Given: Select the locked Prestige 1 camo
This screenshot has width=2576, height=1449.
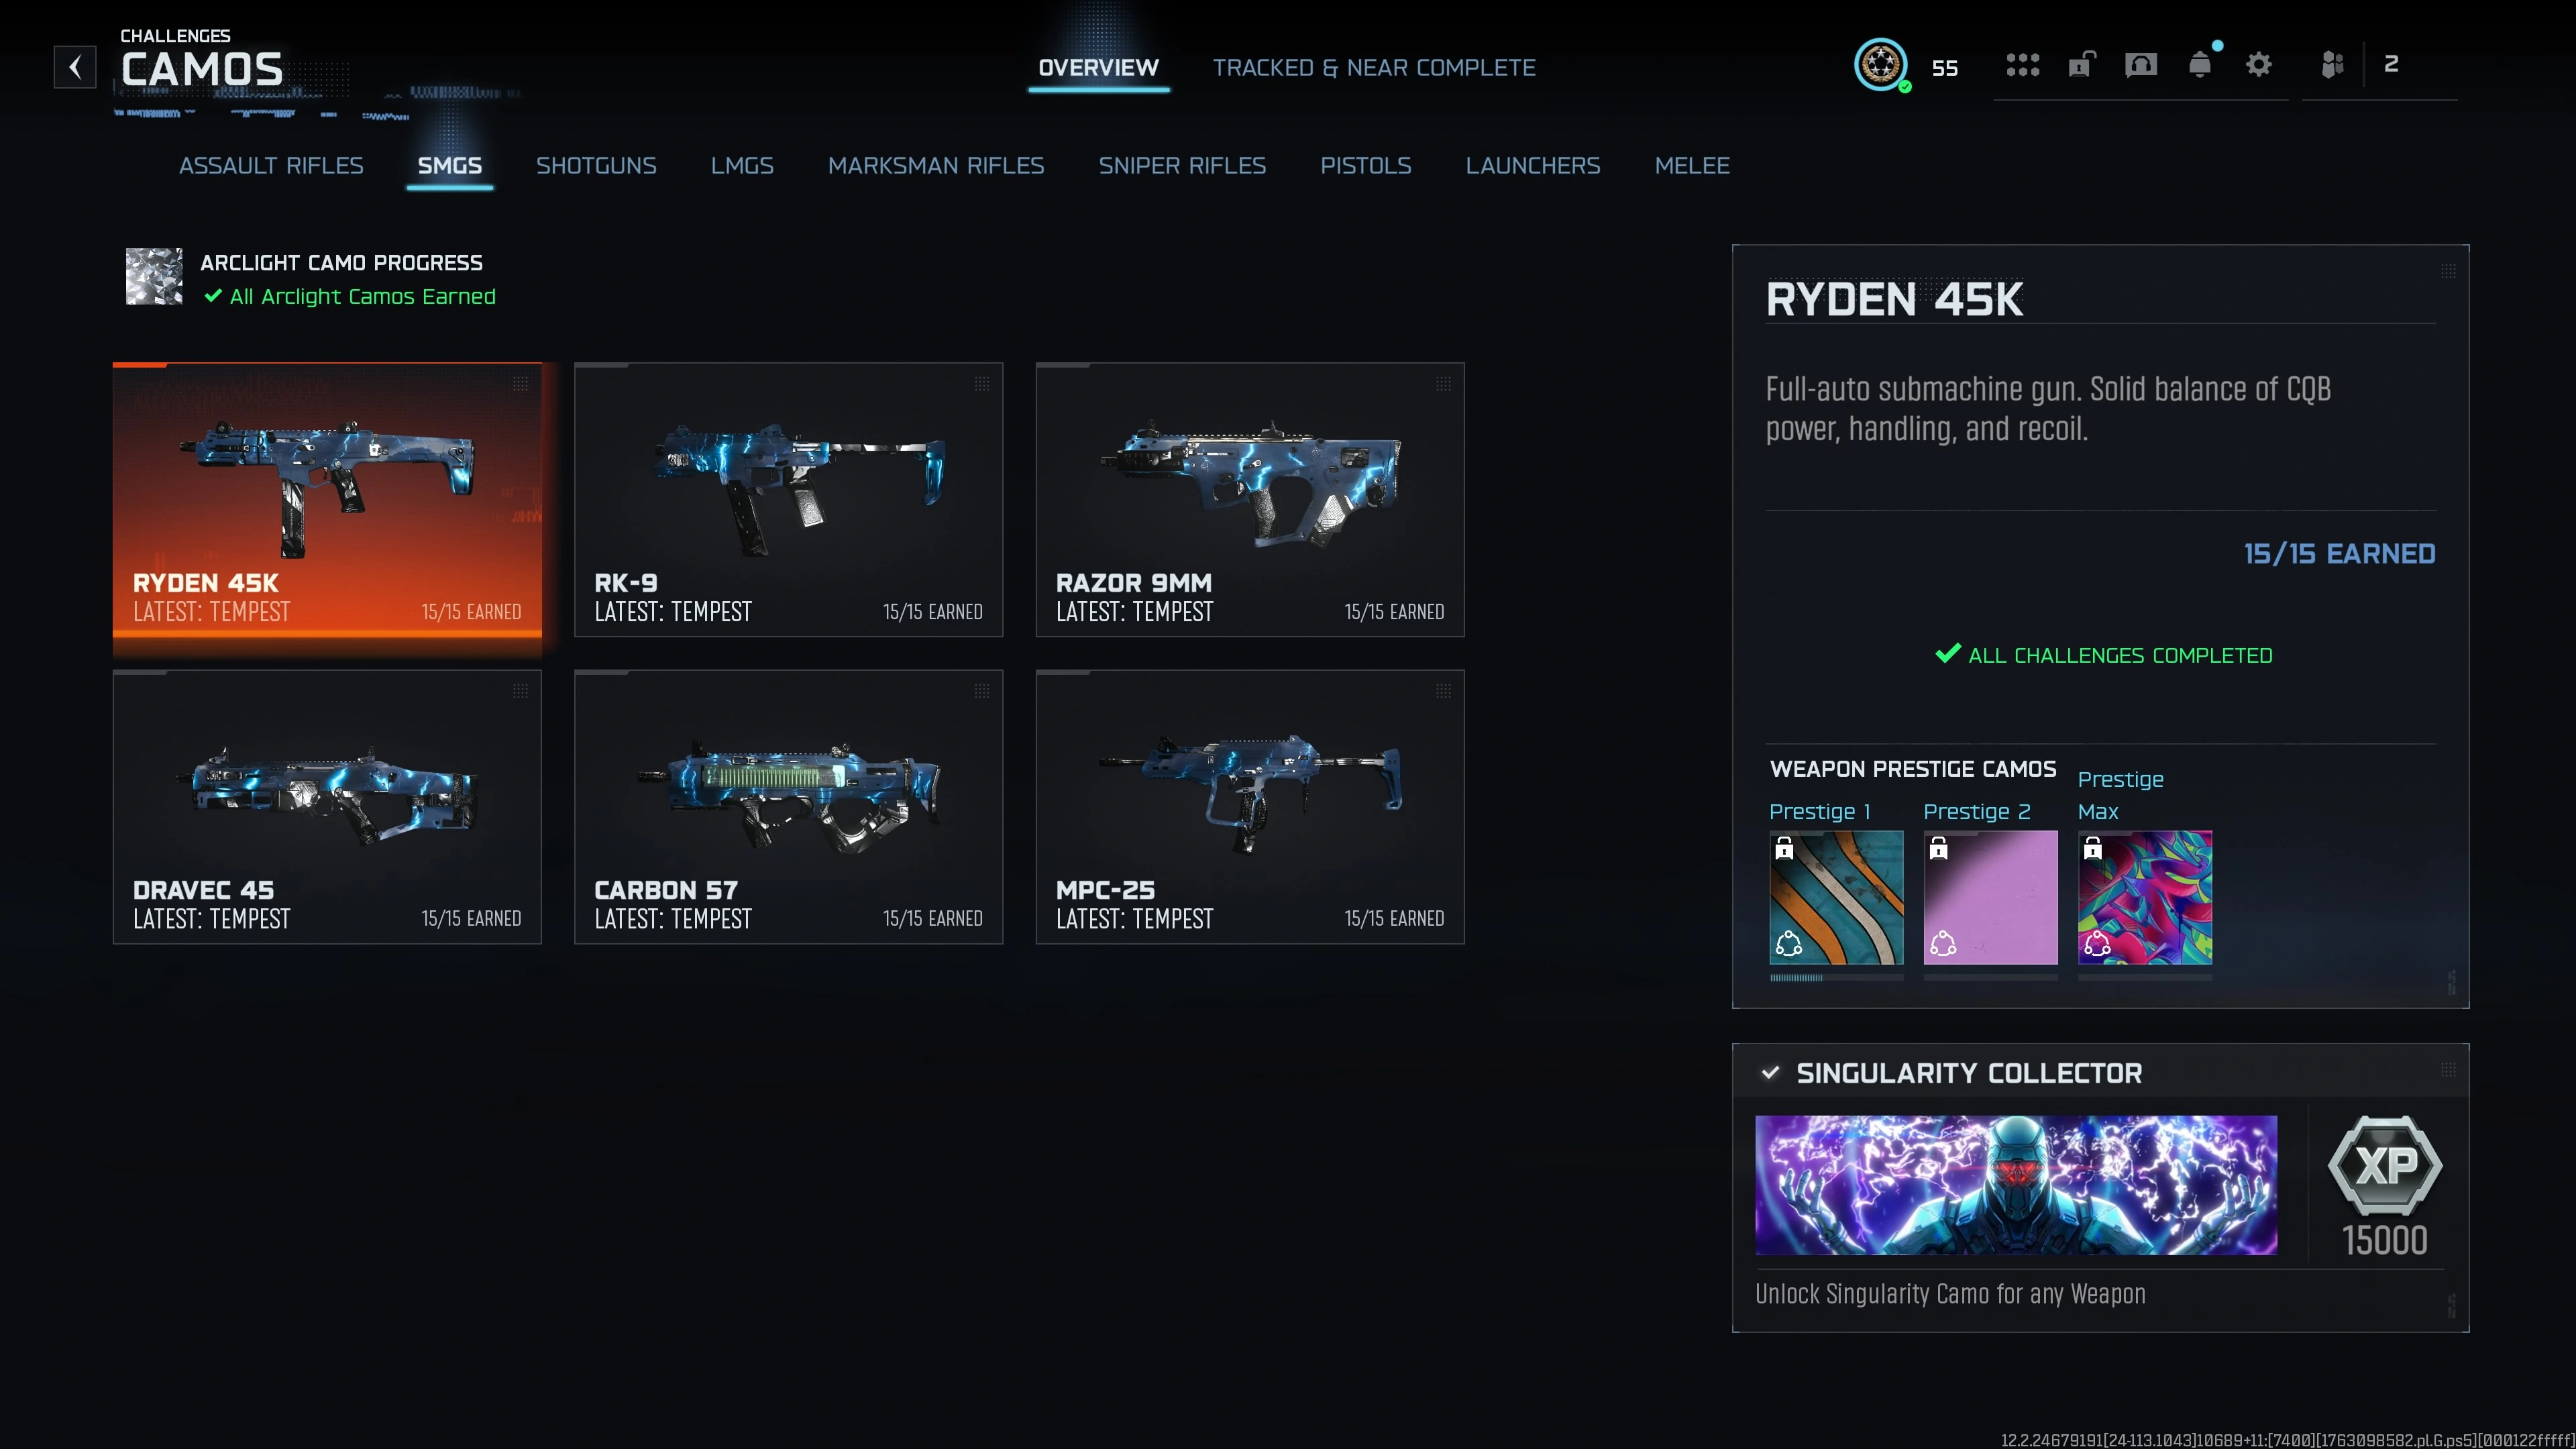Looking at the screenshot, I should pyautogui.click(x=1836, y=898).
